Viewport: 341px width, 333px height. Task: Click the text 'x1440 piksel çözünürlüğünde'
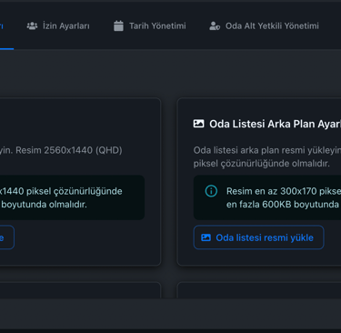point(61,191)
